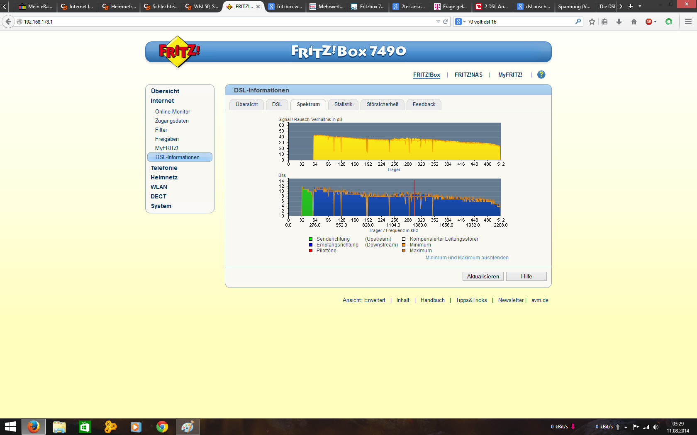Open the Feedback tab

pos(424,104)
